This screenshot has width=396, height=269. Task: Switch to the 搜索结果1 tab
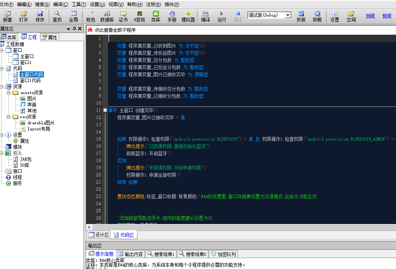tap(161, 254)
